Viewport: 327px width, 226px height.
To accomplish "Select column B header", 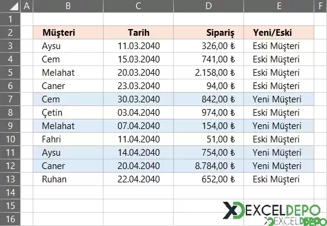I will (68, 6).
